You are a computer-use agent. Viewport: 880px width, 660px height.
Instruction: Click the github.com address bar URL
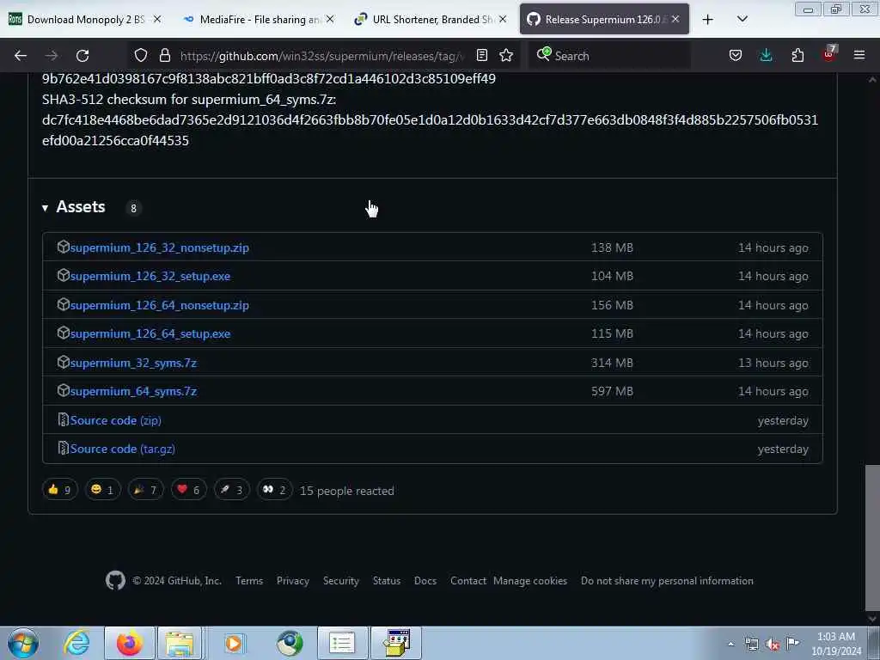coord(322,56)
